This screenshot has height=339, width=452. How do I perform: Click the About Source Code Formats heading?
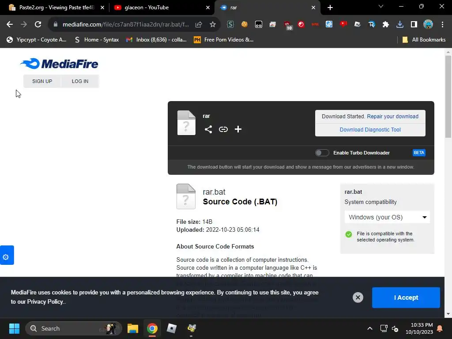215,246
